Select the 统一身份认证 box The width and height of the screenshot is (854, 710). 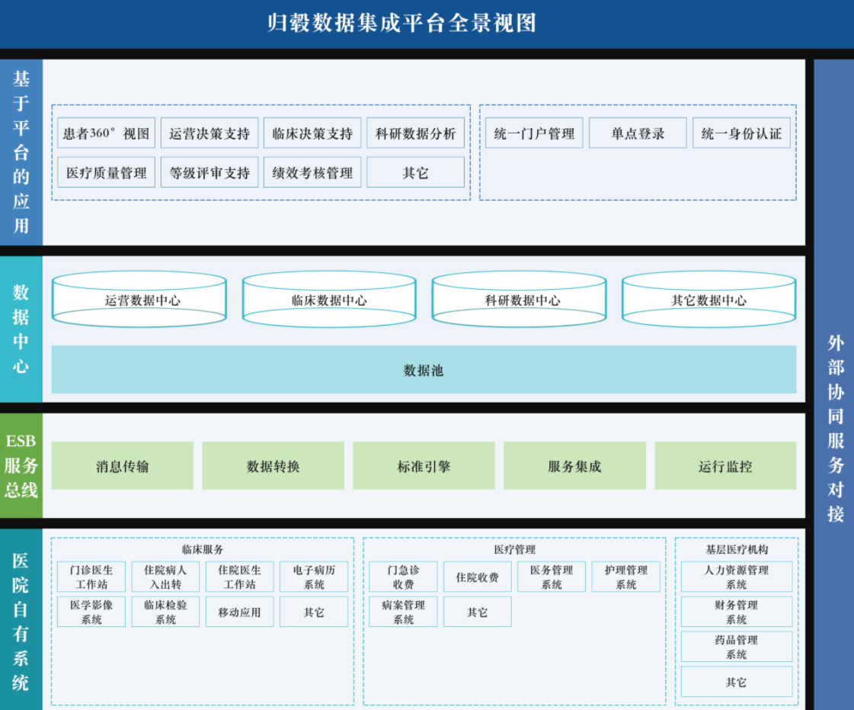(741, 133)
